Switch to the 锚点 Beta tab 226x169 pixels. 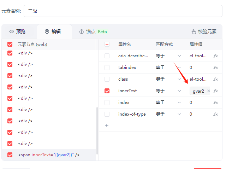point(93,31)
